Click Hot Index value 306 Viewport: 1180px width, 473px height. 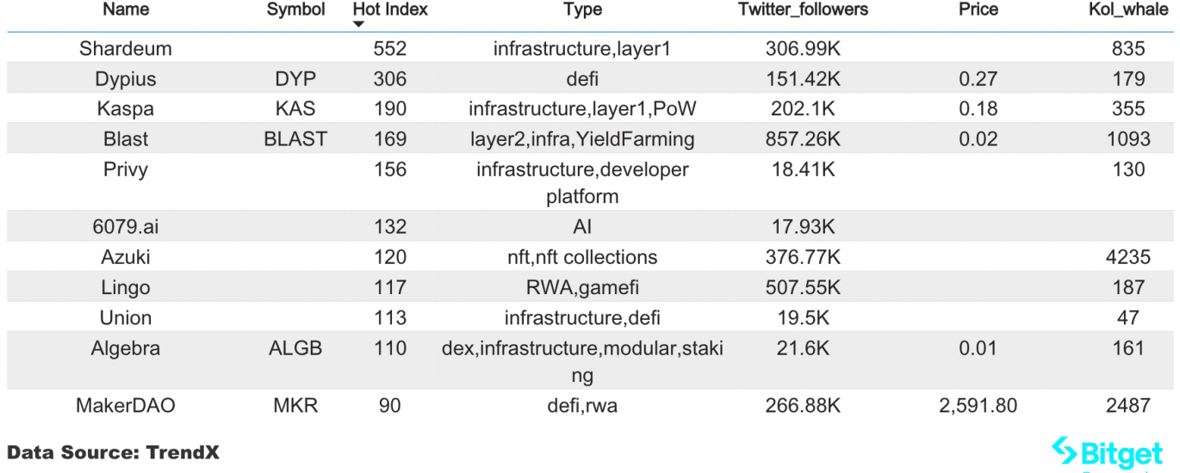[x=390, y=79]
